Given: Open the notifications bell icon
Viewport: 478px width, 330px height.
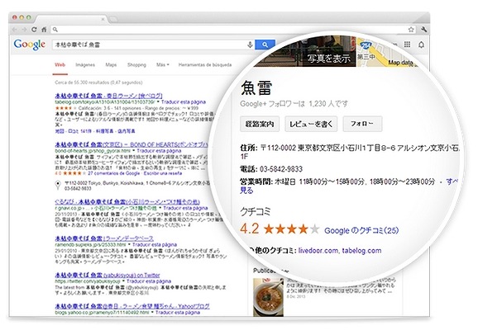Looking at the screenshot, I should tap(421, 45).
